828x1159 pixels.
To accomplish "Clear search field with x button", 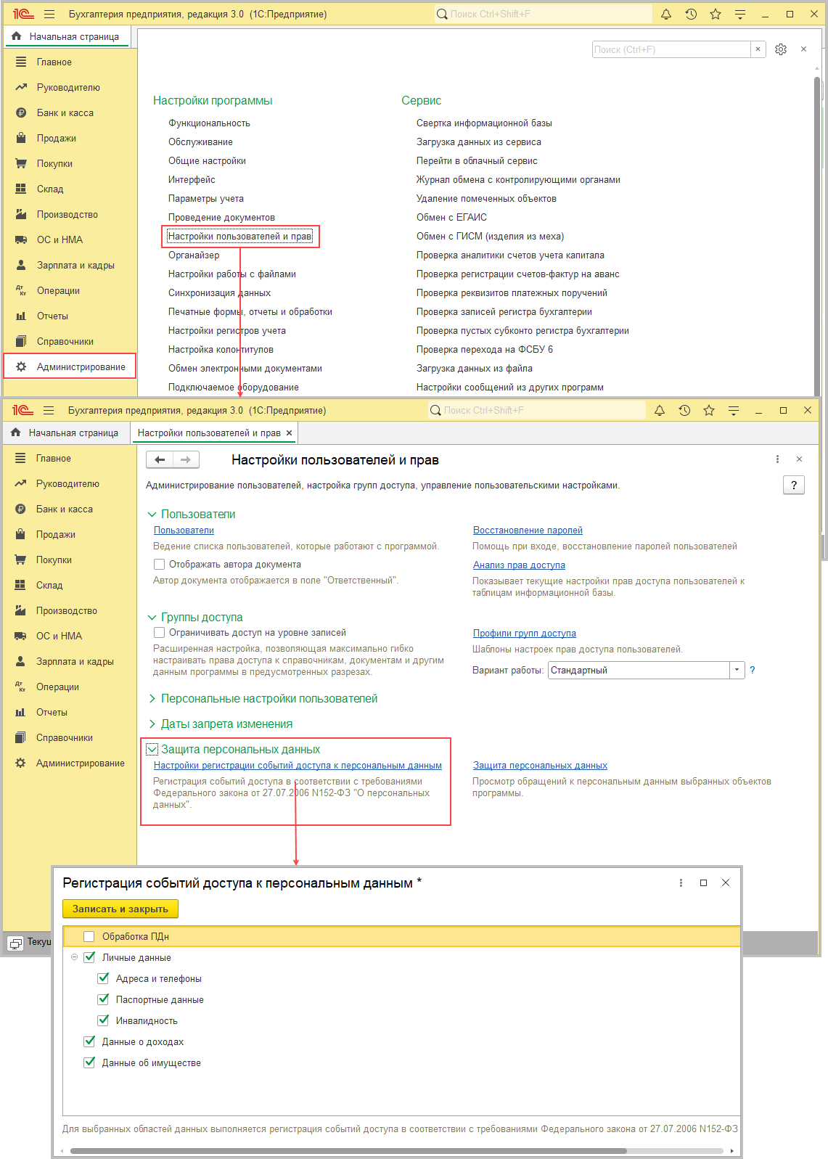I will 758,49.
